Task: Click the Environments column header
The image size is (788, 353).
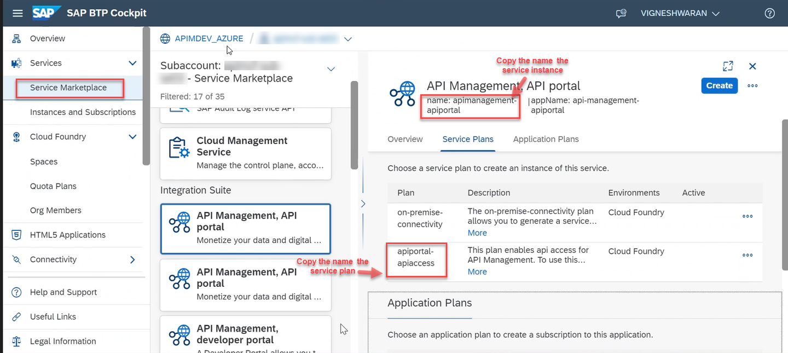Action: pyautogui.click(x=634, y=193)
